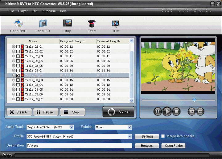Click the Trimmed Length column header

[113, 41]
